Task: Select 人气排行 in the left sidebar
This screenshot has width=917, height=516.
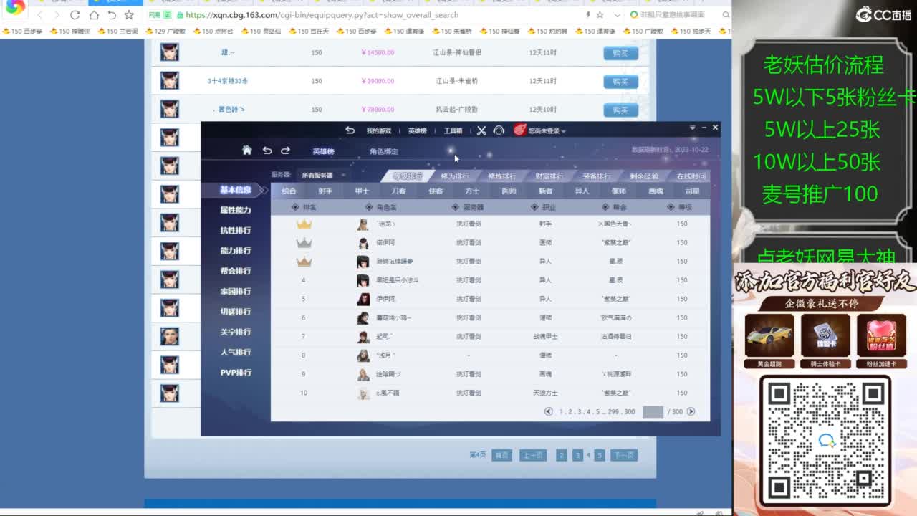Action: click(236, 353)
